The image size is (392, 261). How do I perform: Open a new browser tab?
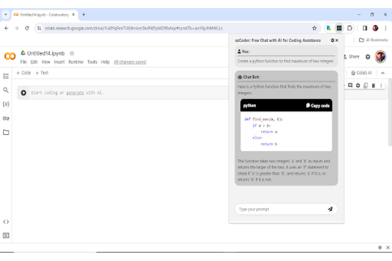[84, 15]
